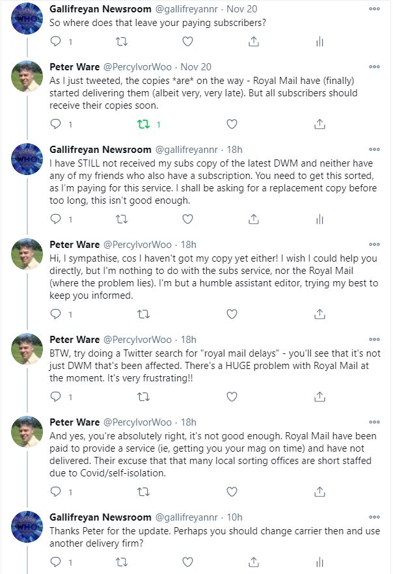
Task: Open analytics on the "Thanks Peter for the update" tweet
Action: point(319,562)
